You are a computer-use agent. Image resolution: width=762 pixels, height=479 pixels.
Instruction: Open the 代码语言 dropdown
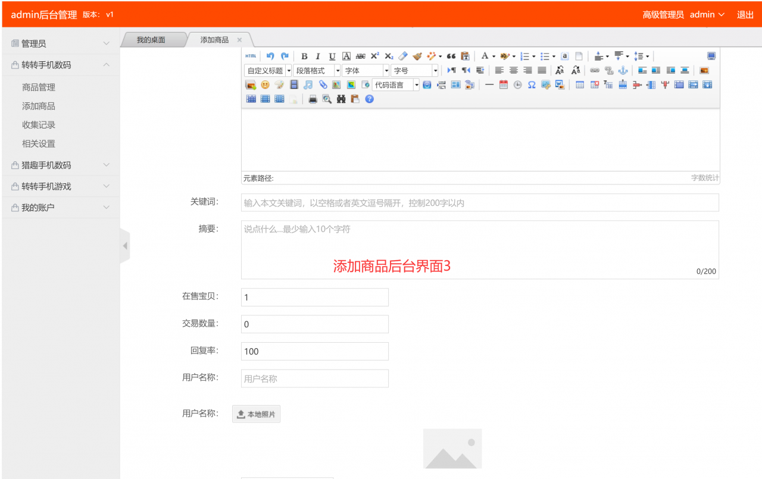coord(395,85)
